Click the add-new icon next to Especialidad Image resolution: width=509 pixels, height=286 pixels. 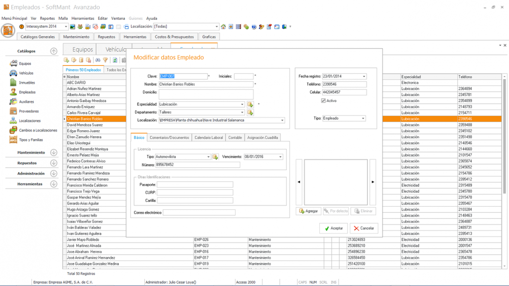pyautogui.click(x=250, y=104)
